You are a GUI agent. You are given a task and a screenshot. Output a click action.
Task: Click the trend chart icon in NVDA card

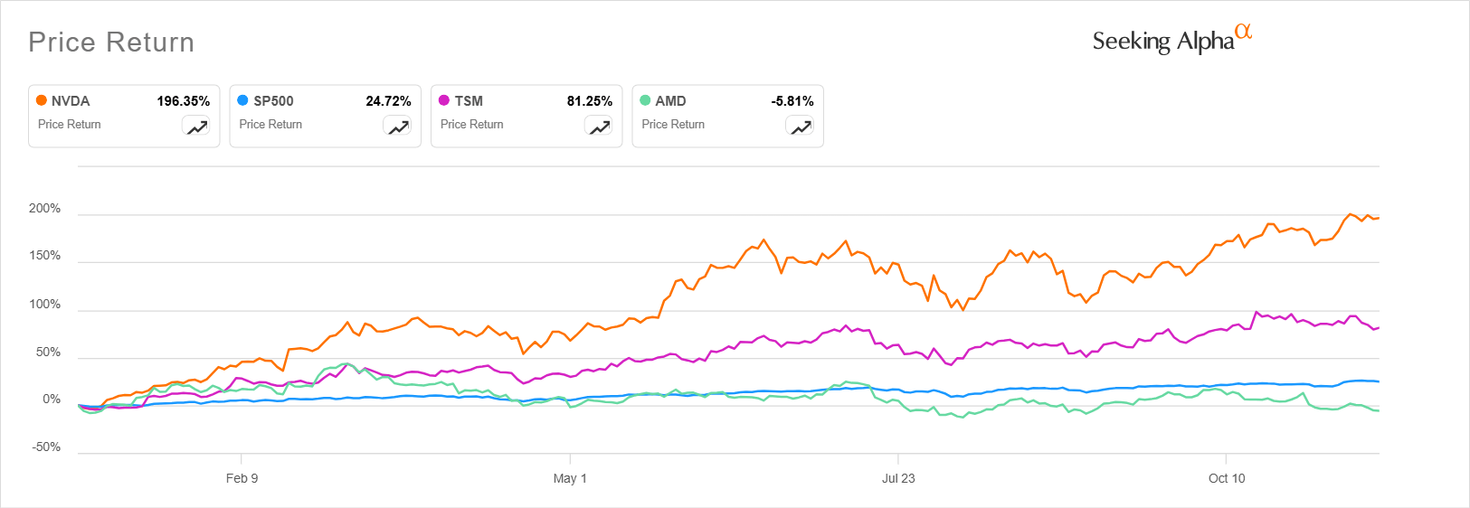pos(197,127)
